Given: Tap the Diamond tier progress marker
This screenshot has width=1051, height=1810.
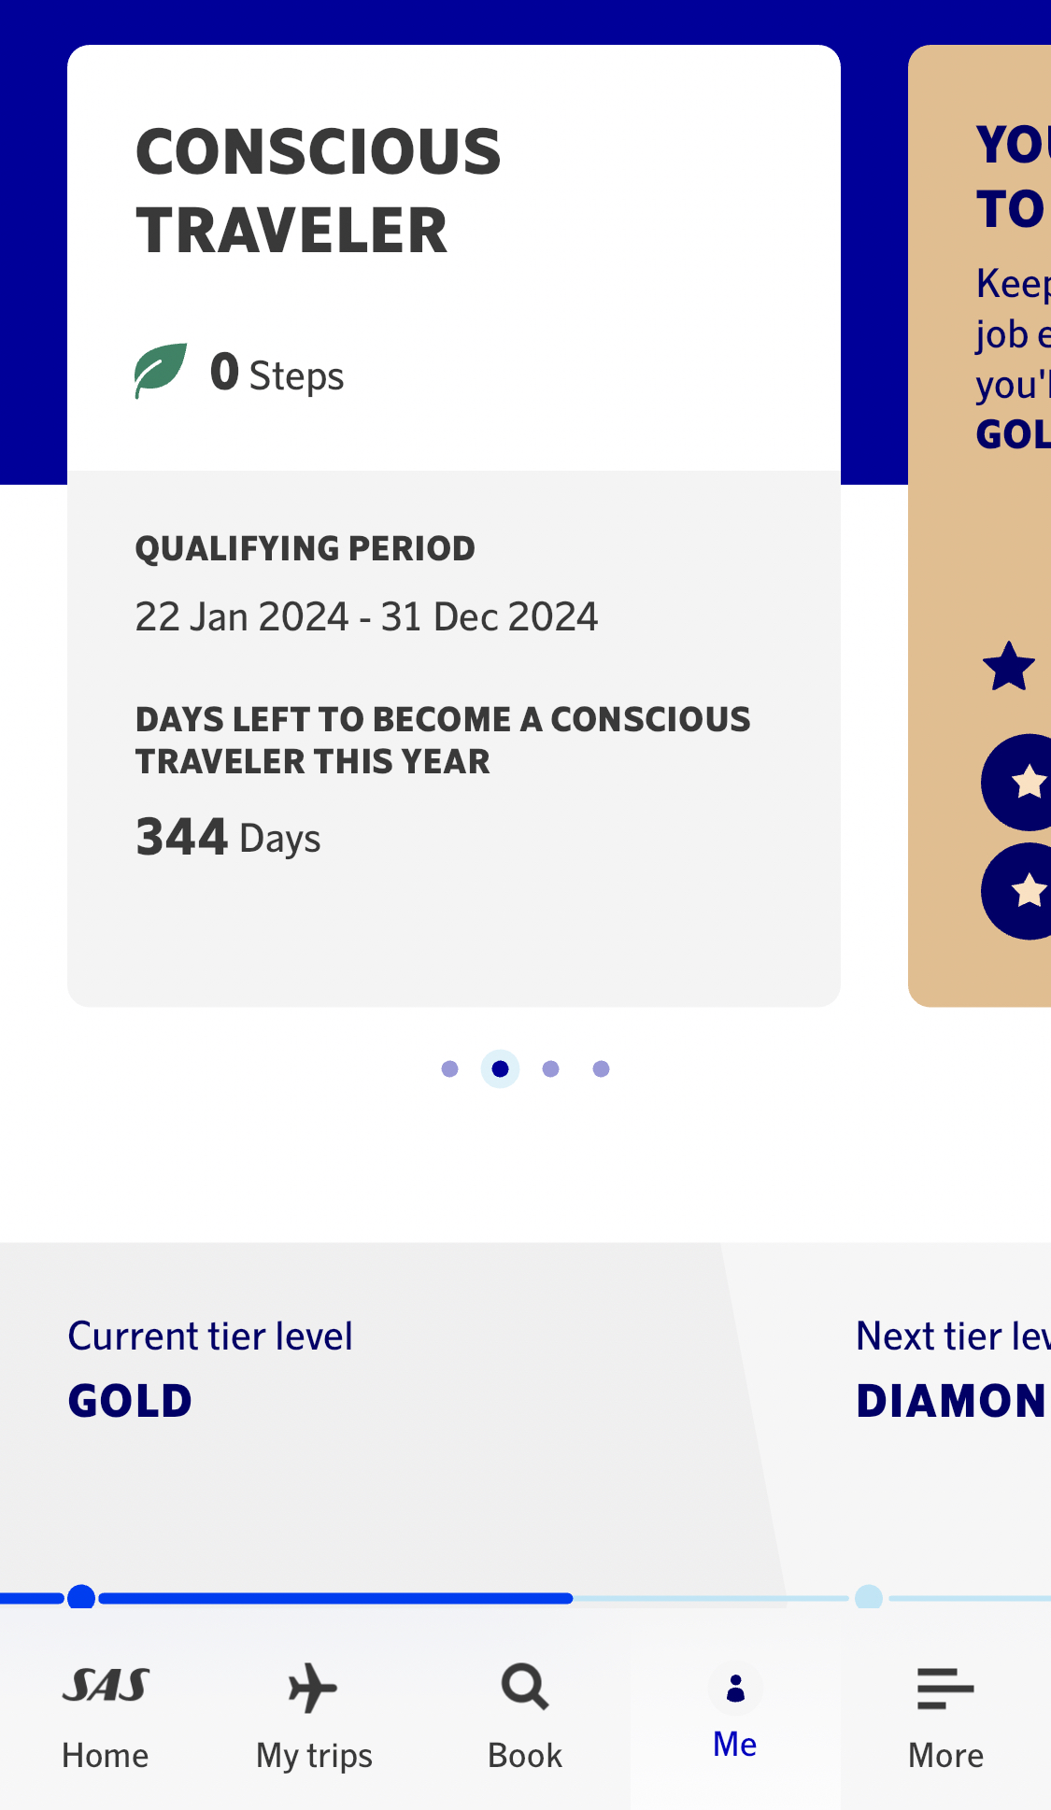Looking at the screenshot, I should [869, 1597].
